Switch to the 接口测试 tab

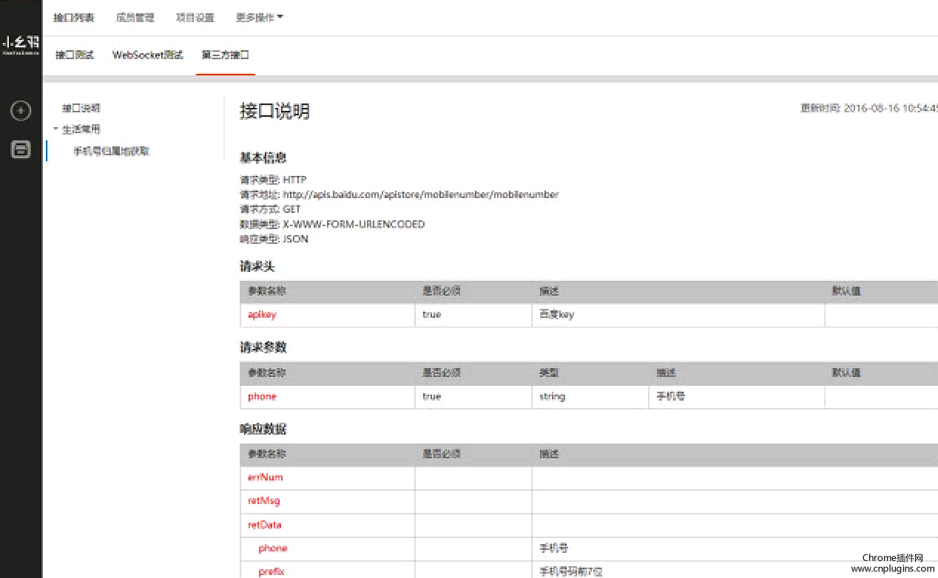point(75,55)
